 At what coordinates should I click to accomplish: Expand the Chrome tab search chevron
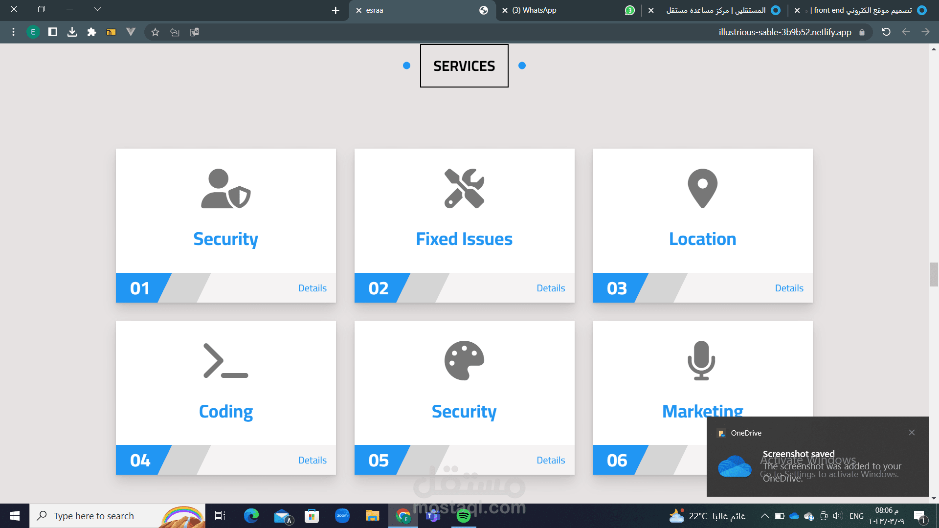click(x=97, y=9)
